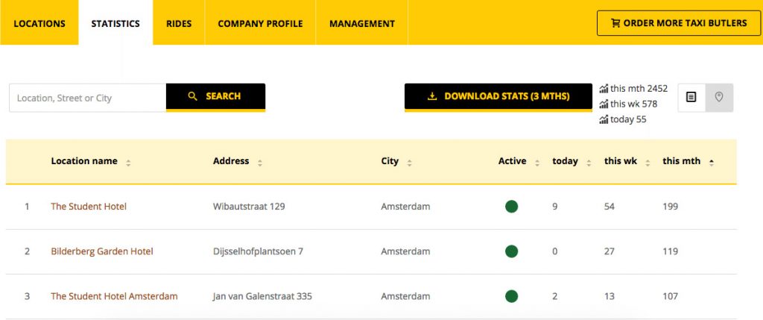Focus the Location, Street or City field
The width and height of the screenshot is (763, 320).
(88, 98)
